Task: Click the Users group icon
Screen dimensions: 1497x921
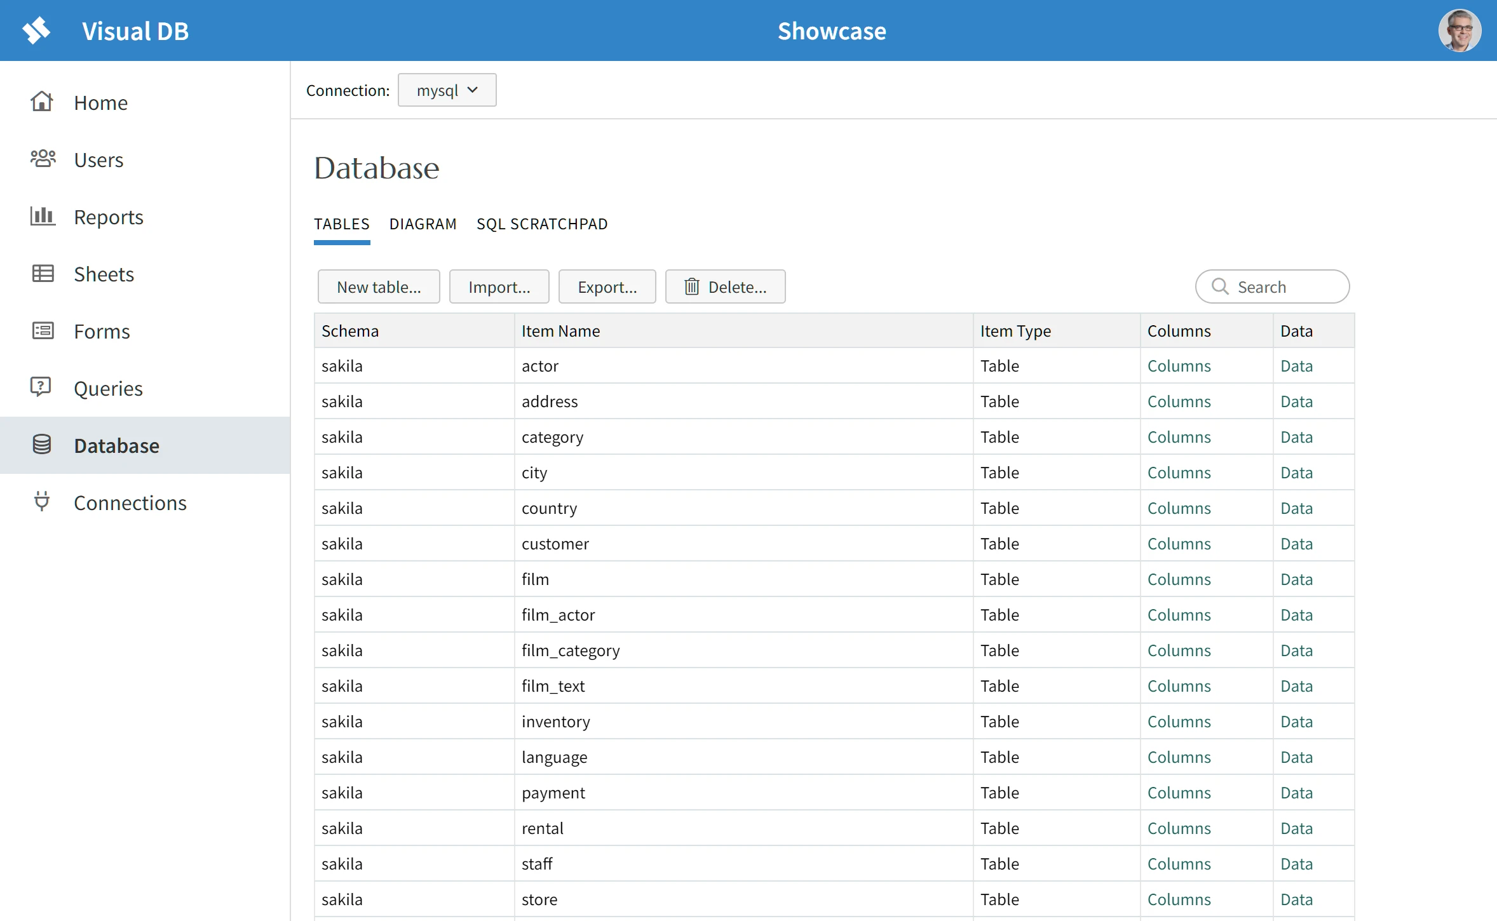Action: click(43, 159)
